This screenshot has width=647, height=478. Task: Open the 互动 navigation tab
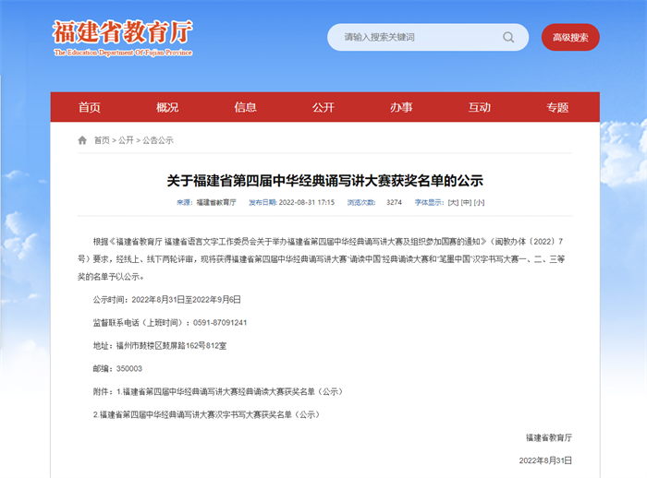[x=480, y=108]
